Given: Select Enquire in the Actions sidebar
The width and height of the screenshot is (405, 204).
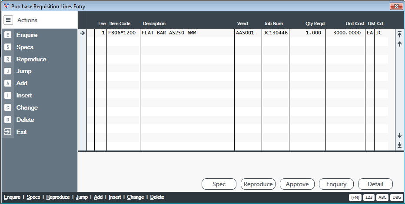Looking at the screenshot, I should [x=27, y=35].
